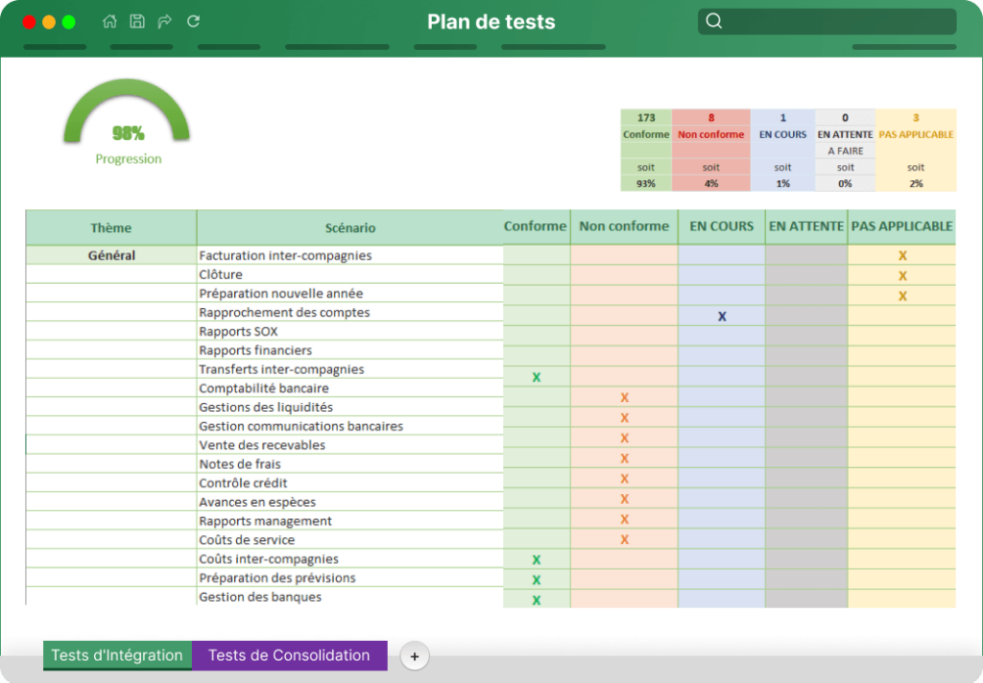
Task: Select the Contrôle crédit cell
Action: (x=349, y=483)
